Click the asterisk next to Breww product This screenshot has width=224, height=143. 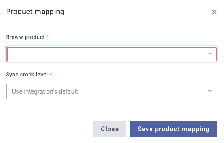(48, 37)
